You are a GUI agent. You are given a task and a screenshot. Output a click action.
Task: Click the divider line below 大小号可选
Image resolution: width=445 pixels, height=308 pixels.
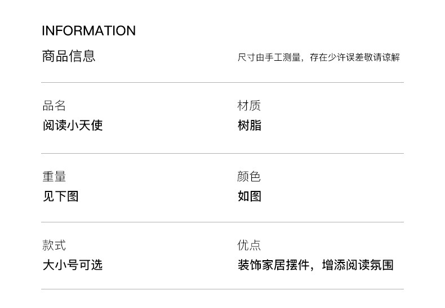coord(222,289)
